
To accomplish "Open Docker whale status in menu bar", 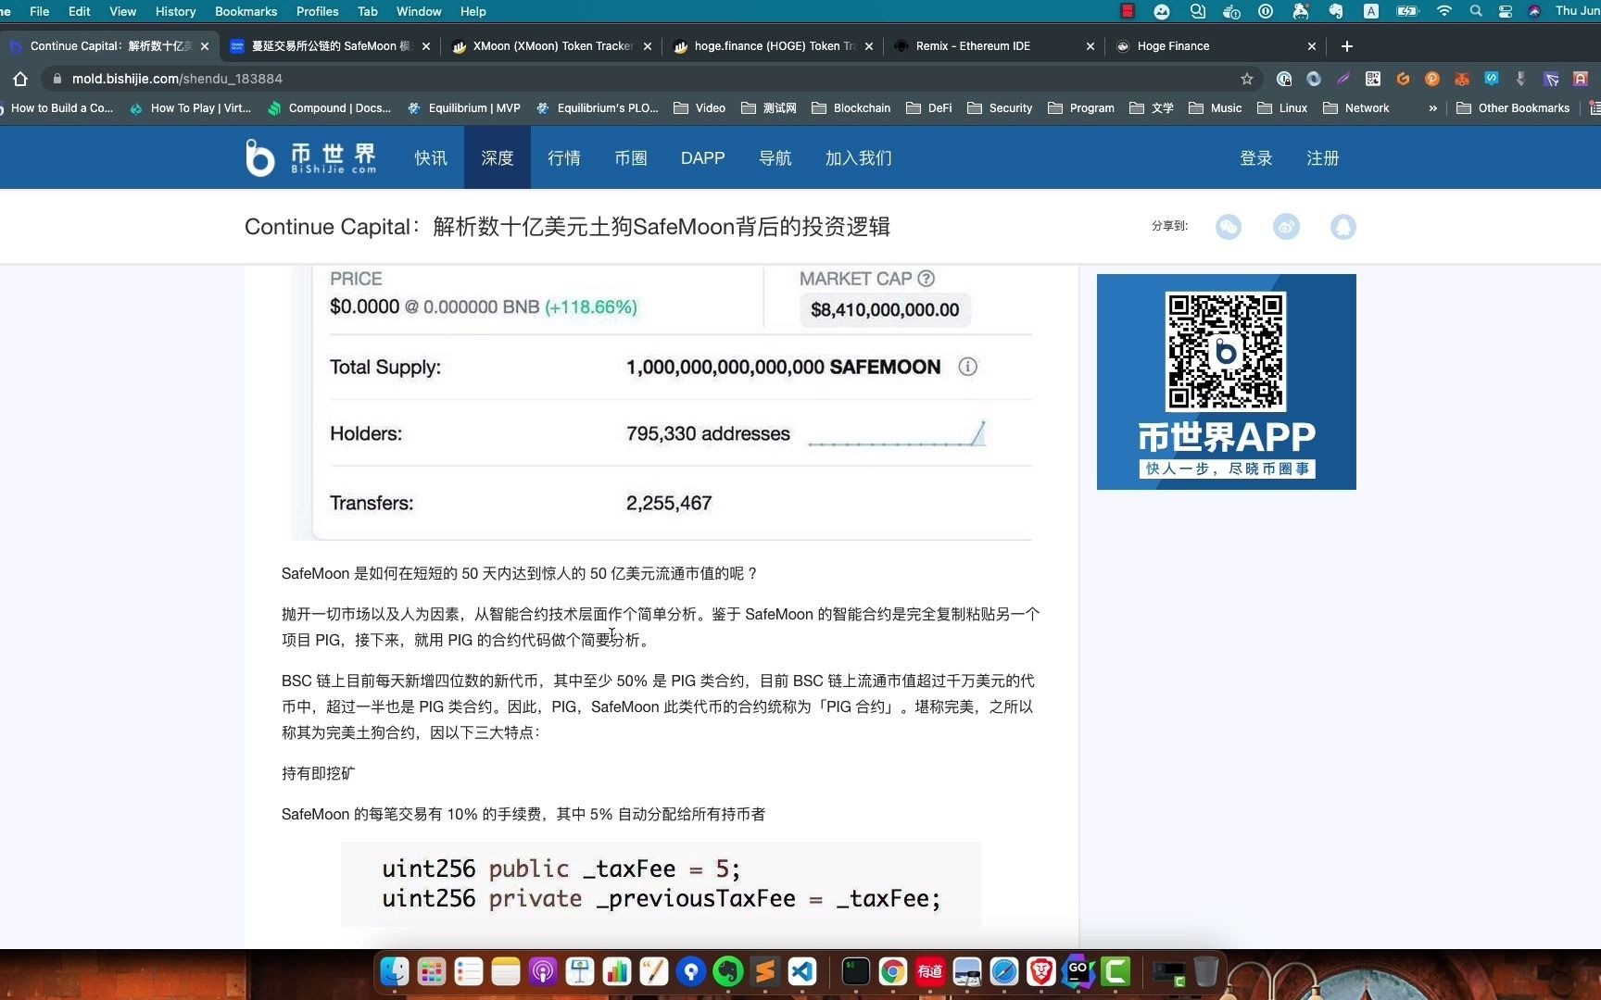I will click(x=1231, y=11).
